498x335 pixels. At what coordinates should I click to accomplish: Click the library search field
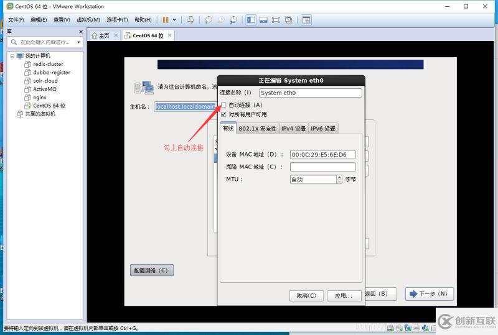pos(44,42)
